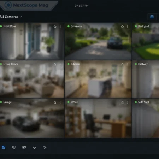This screenshot has width=159, height=159.
Task: Add Office camera to favorites
Action: click(122, 102)
